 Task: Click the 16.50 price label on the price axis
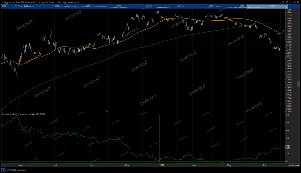[289, 10]
